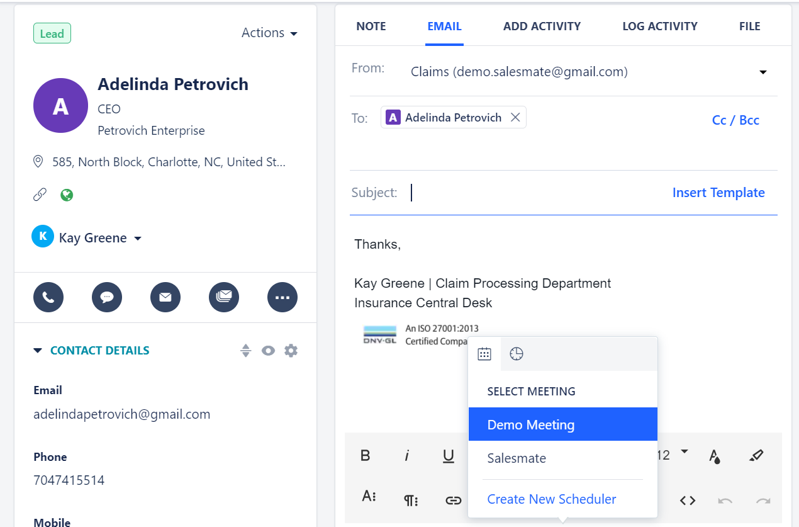
Task: Select the calendar tab in scheduler popup
Action: pos(484,354)
